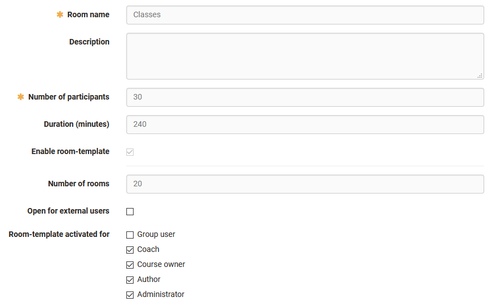The image size is (492, 307).
Task: Click the 'Room-template activated for' label
Action: click(x=59, y=235)
